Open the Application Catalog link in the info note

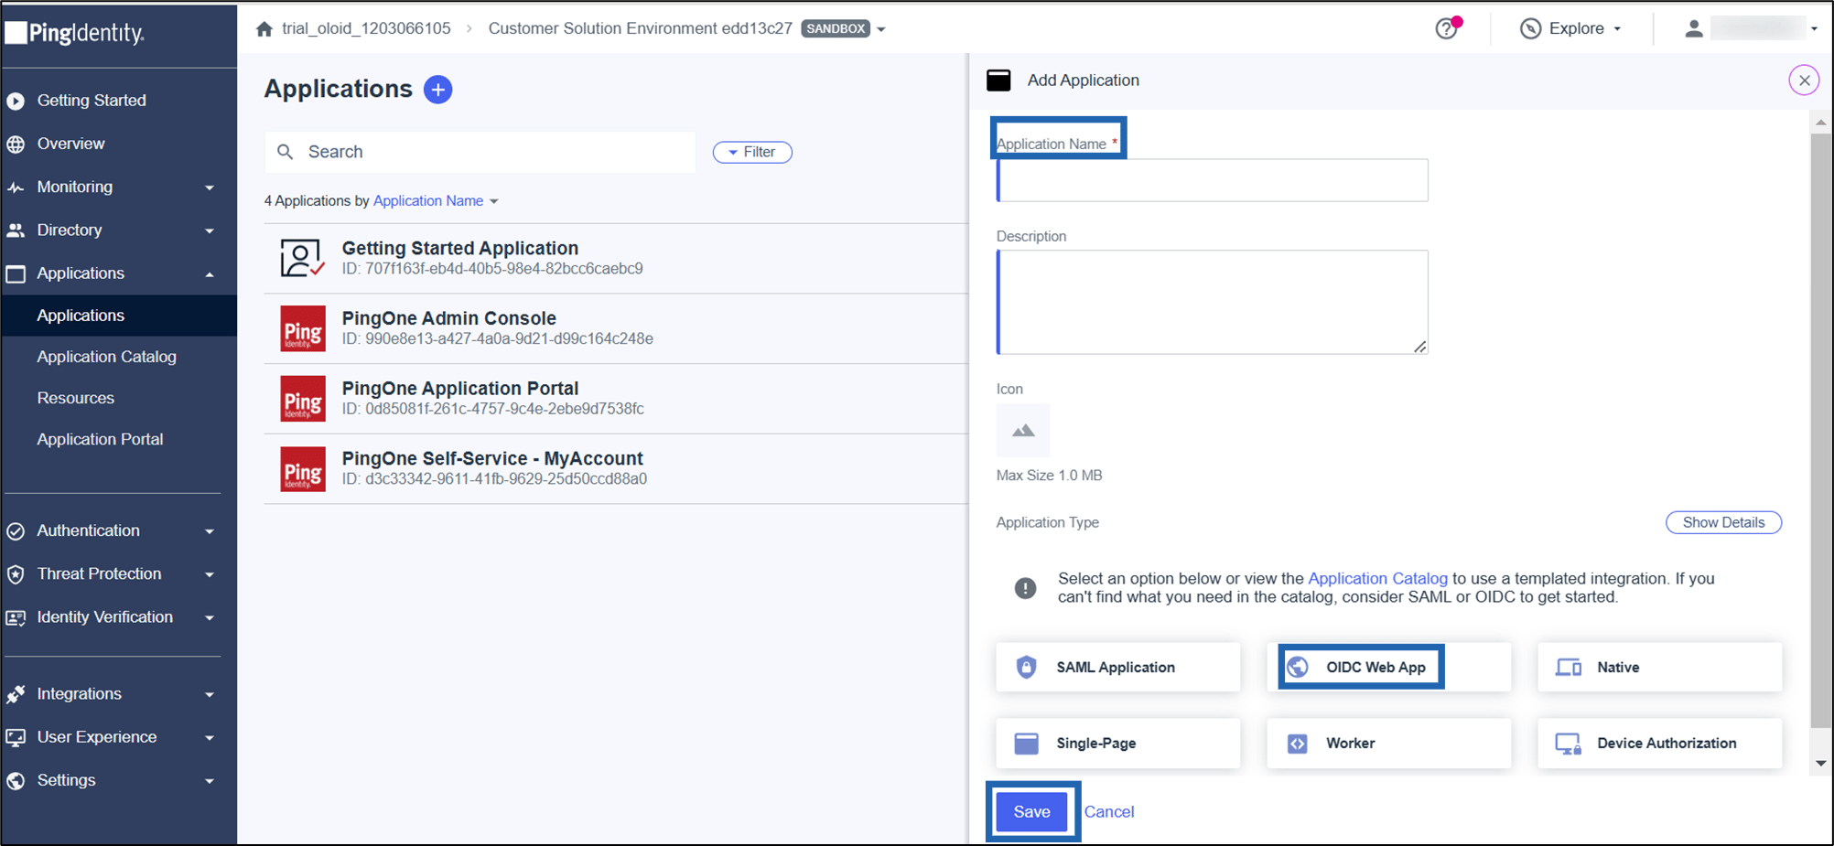[x=1377, y=578]
